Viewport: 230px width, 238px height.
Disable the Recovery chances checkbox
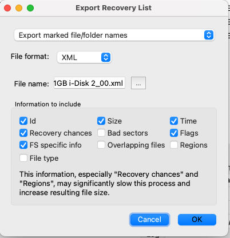(x=23, y=133)
